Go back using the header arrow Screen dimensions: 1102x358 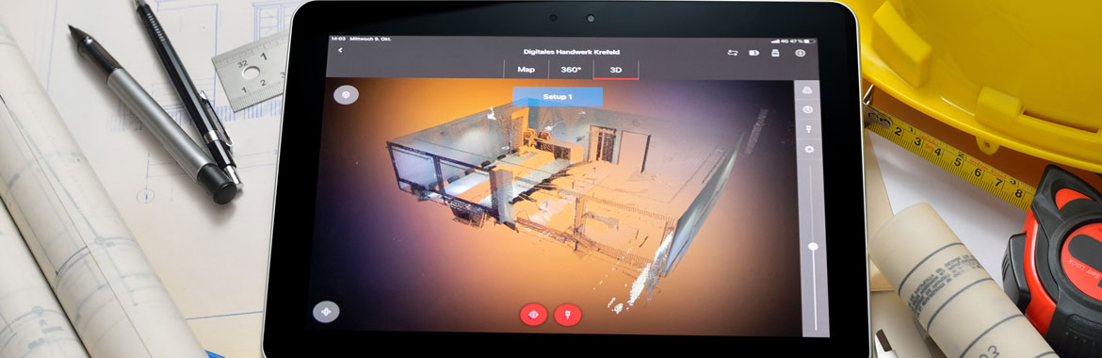click(x=340, y=51)
